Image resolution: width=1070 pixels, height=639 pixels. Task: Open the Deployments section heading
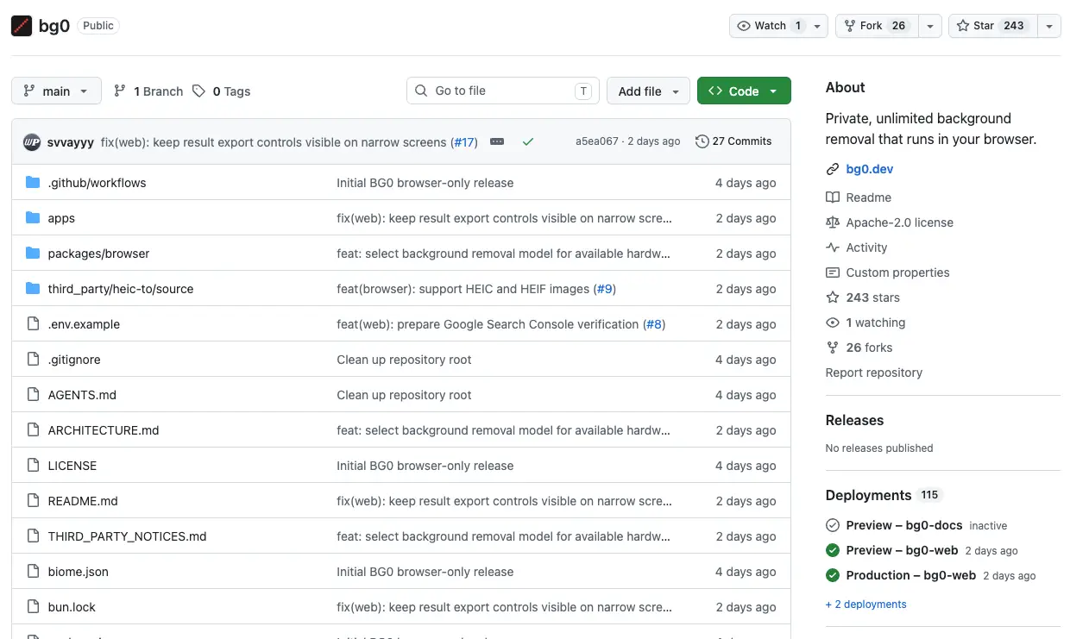[x=869, y=495]
